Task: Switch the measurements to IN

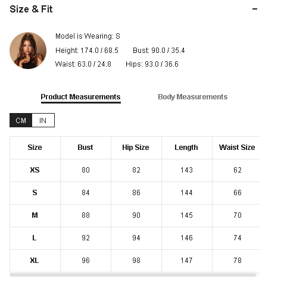Action: coord(43,120)
